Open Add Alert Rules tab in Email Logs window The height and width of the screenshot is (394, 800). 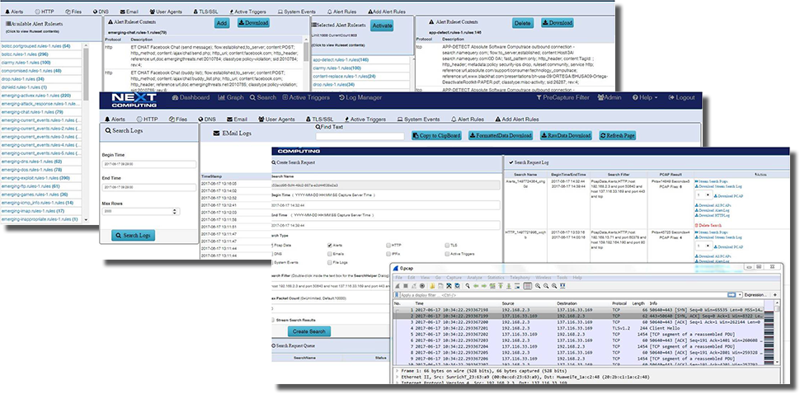(517, 120)
